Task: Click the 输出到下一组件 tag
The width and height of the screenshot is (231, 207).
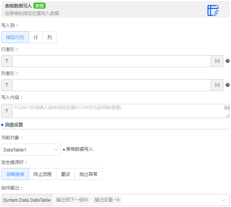Action: point(72,200)
